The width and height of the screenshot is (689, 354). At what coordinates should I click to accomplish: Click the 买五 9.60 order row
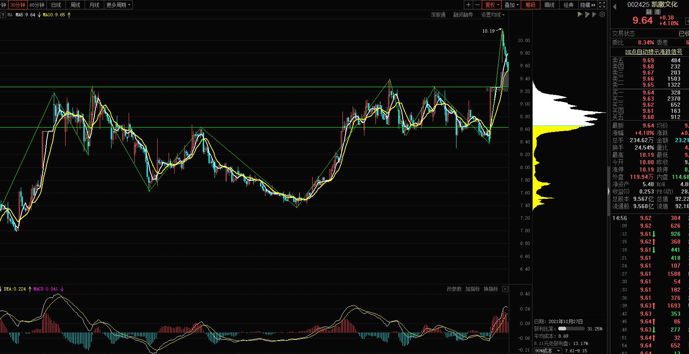tap(649, 117)
